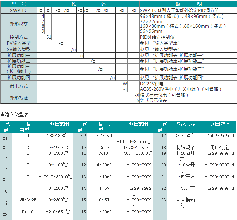Select the 外形特征 row label
237x220 pixels.
[19, 98]
